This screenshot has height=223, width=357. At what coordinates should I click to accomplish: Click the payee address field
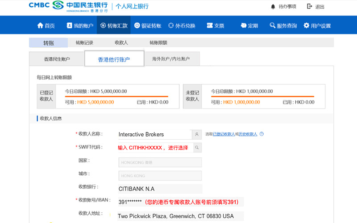pyautogui.click(x=181, y=216)
